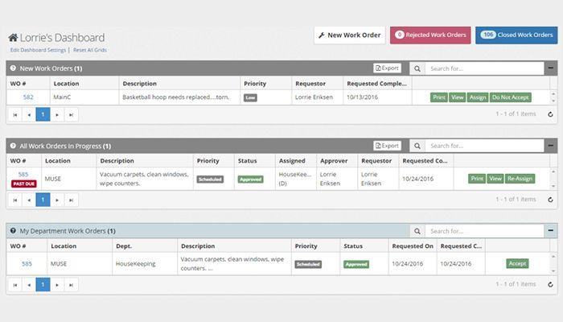Open Edit Dashboard Settings link
563x322 pixels.
click(x=36, y=51)
